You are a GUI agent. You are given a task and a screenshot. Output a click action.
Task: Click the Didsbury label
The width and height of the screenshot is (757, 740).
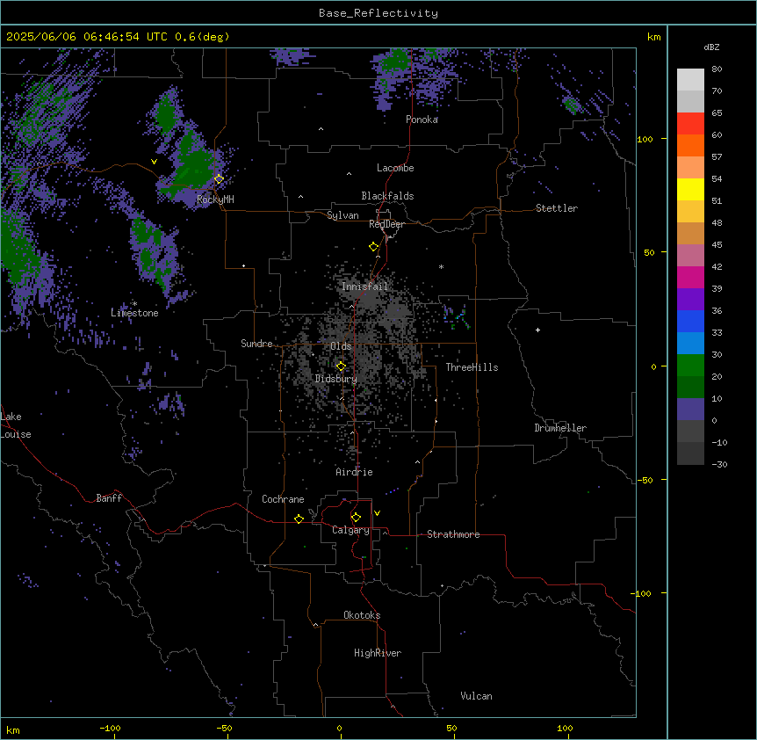tap(336, 379)
